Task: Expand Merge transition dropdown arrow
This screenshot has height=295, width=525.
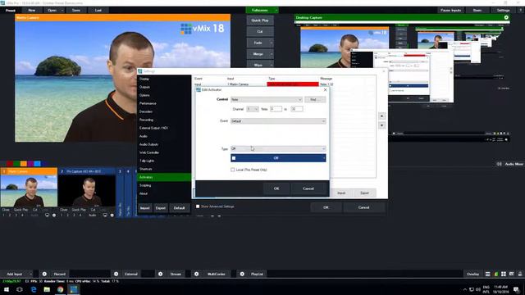Action: point(272,54)
